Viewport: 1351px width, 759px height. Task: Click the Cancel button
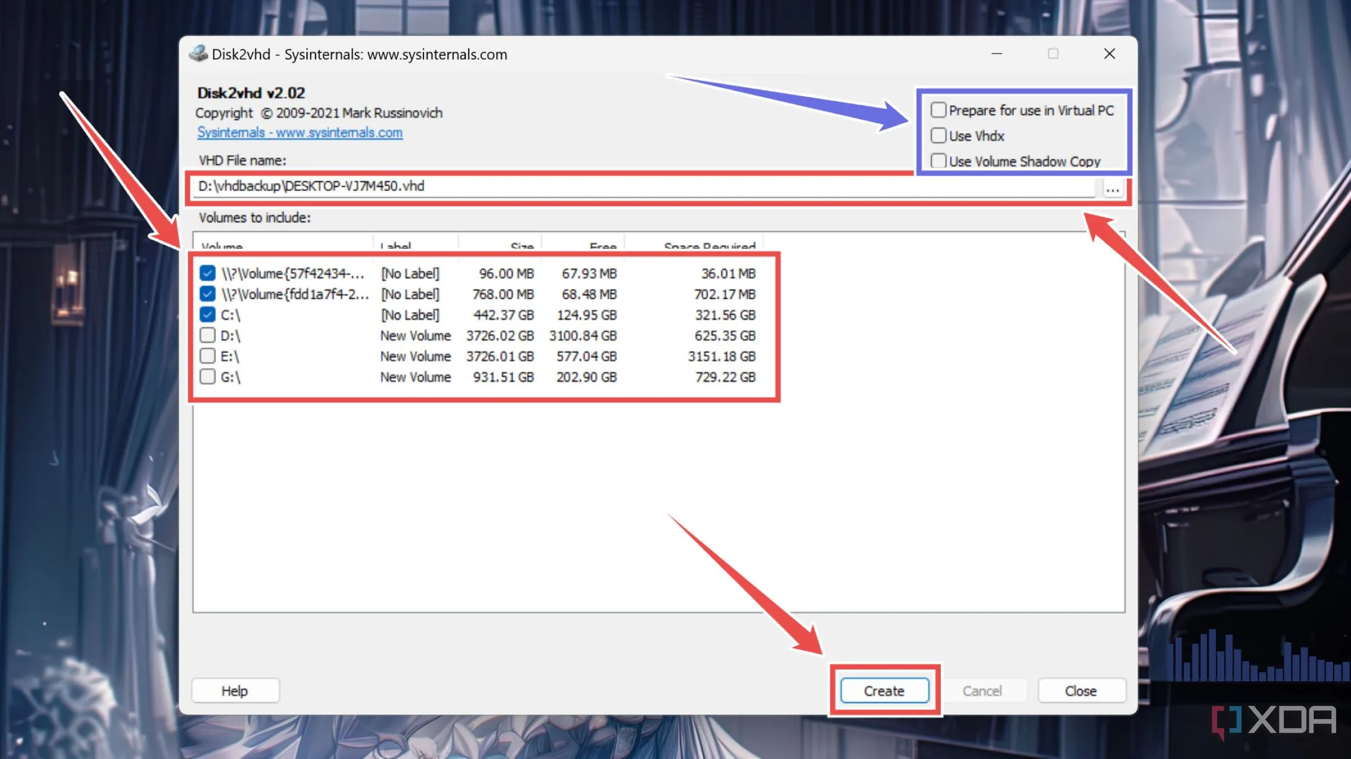[x=982, y=691]
